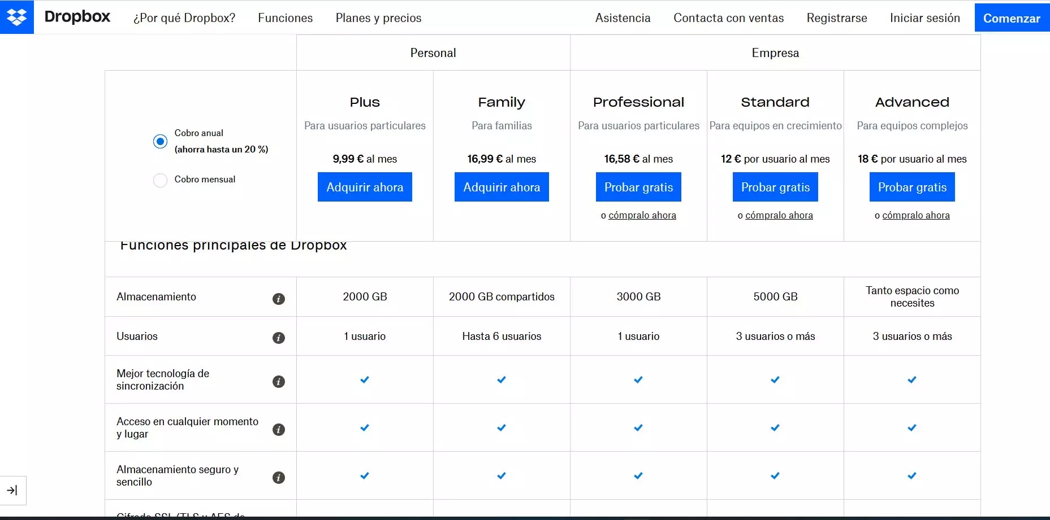Click the Dropbox logo icon
This screenshot has height=520, width=1050.
click(x=17, y=17)
